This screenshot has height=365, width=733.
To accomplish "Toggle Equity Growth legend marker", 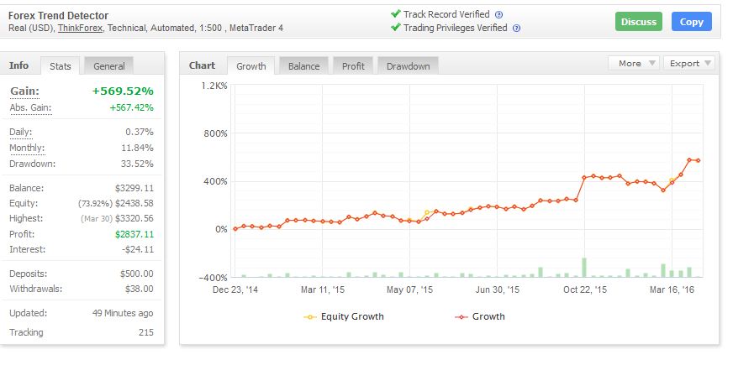I will (310, 317).
